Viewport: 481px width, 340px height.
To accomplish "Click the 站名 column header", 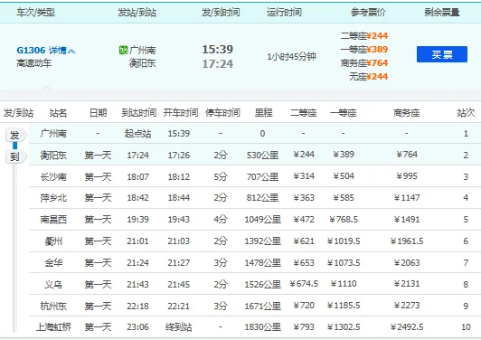I will pyautogui.click(x=58, y=113).
